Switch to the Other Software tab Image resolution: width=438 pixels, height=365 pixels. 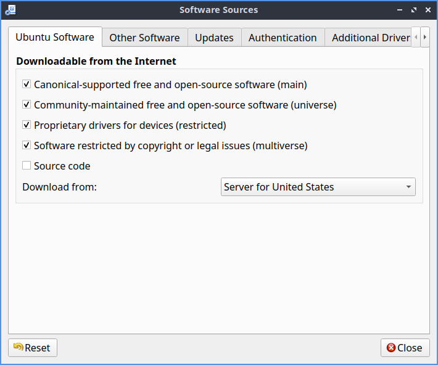coord(144,38)
